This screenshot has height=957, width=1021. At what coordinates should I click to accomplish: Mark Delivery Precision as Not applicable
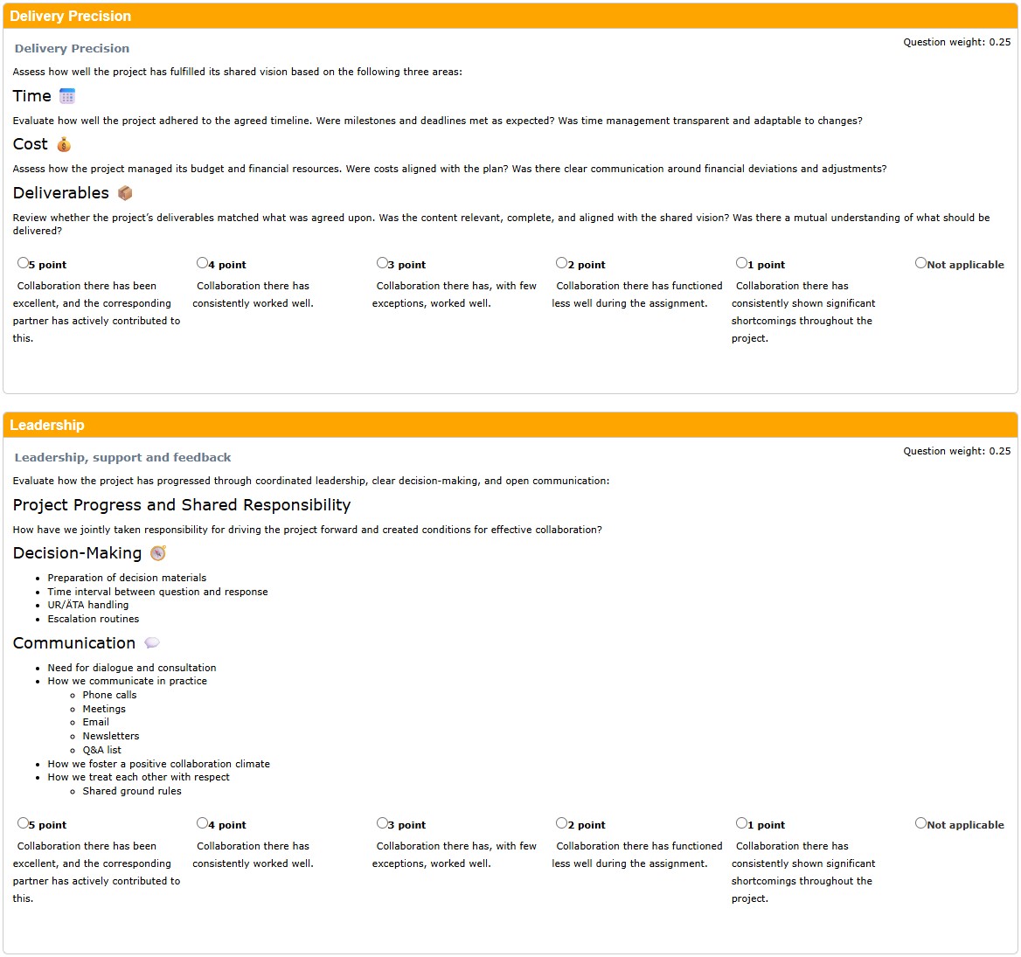coord(920,263)
